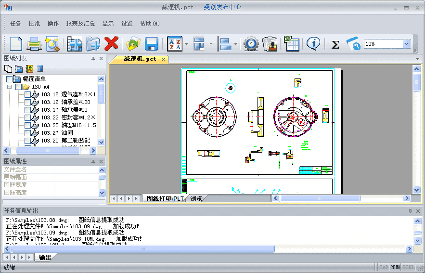Click the blue floppy disk save icon
425x273 pixels.
coord(152,44)
